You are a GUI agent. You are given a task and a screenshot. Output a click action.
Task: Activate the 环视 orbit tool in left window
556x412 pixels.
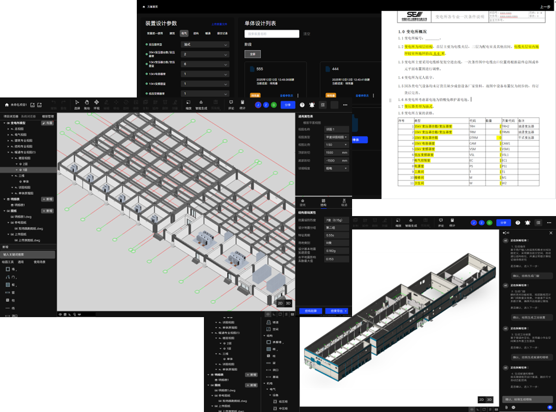pyautogui.click(x=97, y=105)
